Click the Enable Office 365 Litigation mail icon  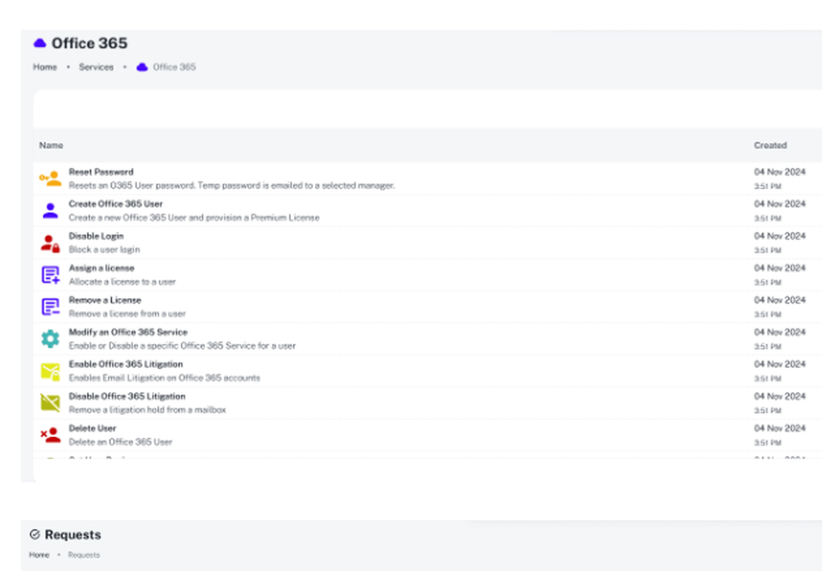tap(50, 372)
